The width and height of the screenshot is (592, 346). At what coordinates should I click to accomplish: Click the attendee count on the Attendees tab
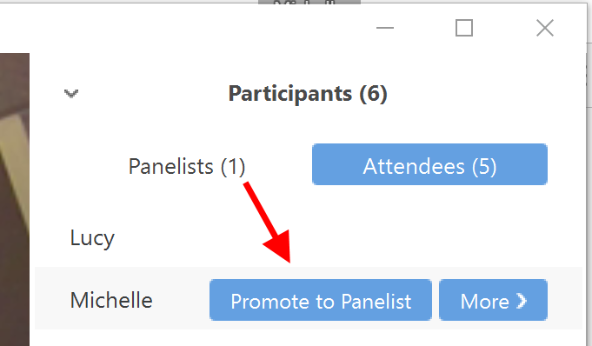[484, 166]
